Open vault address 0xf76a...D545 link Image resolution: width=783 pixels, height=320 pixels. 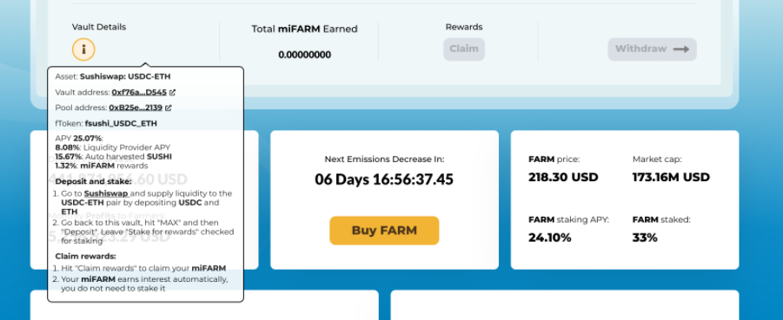[139, 92]
